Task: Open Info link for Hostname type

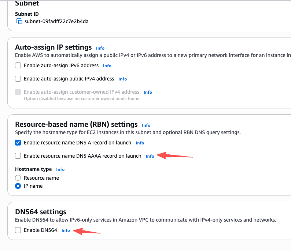Action: click(x=60, y=169)
